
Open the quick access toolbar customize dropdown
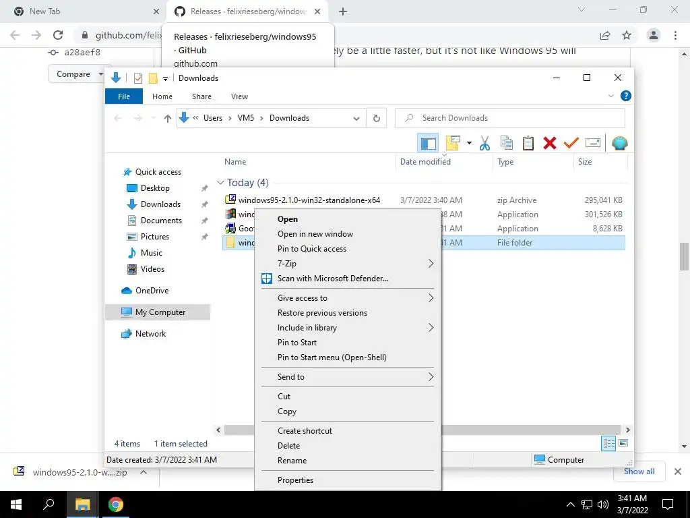[x=166, y=78]
